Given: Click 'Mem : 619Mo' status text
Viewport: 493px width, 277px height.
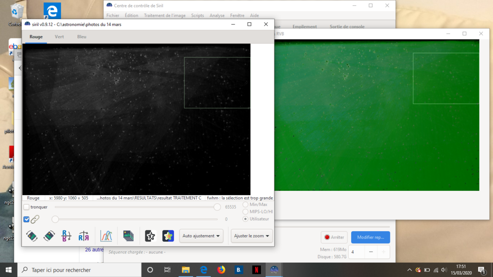Looking at the screenshot, I should click(333, 249).
